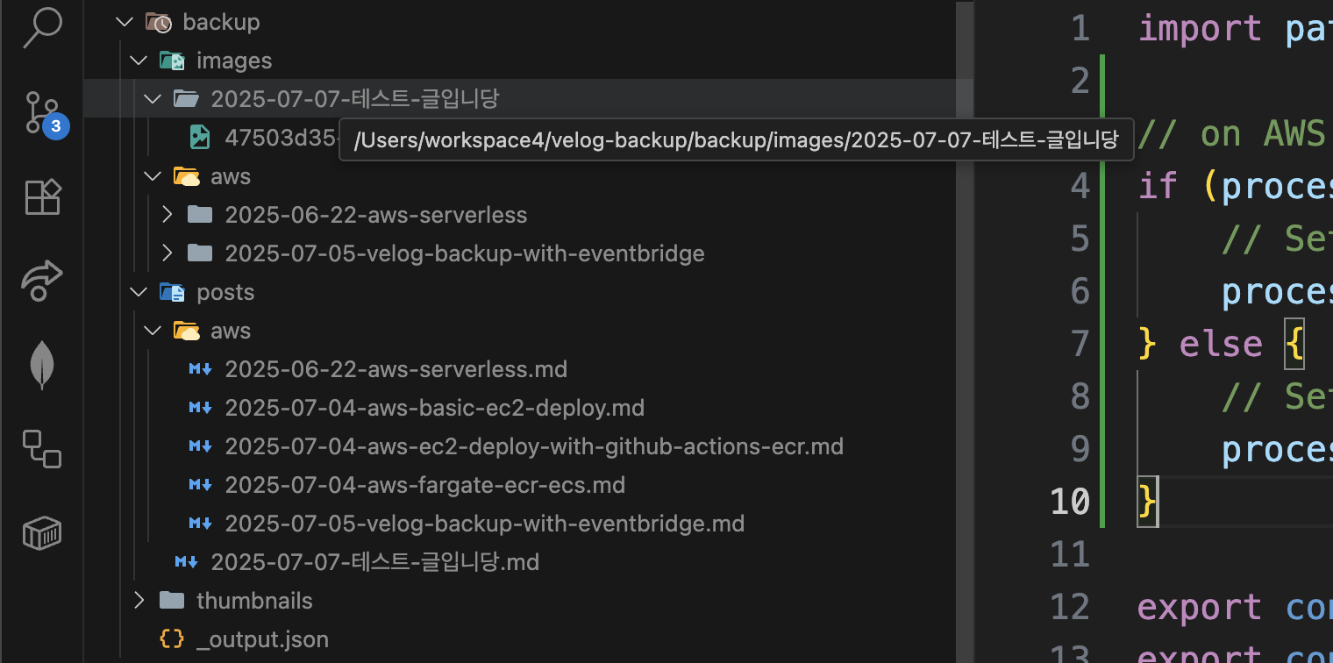Click line number 10 in editor gutter
This screenshot has height=663, width=1333.
click(1069, 502)
